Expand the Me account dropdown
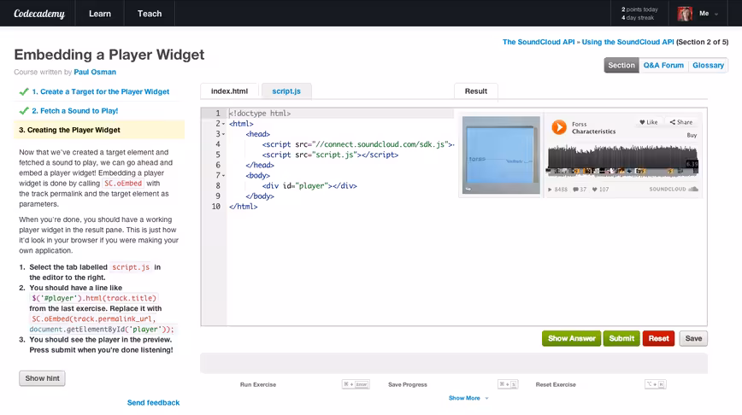742x415 pixels. 709,14
